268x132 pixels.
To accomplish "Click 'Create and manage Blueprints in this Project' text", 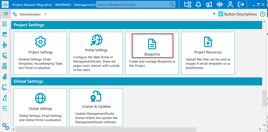I will tap(152, 64).
